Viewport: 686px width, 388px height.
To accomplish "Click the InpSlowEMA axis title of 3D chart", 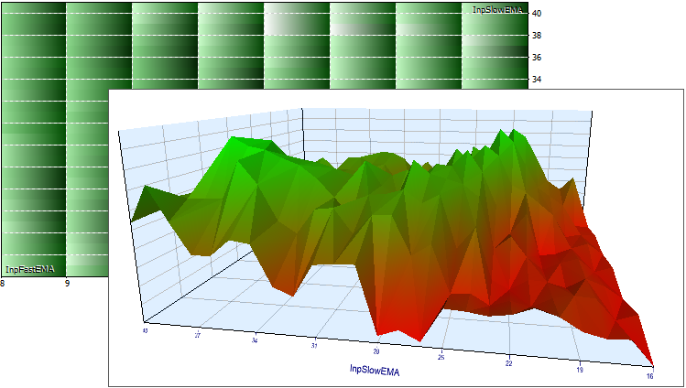I will [x=375, y=371].
